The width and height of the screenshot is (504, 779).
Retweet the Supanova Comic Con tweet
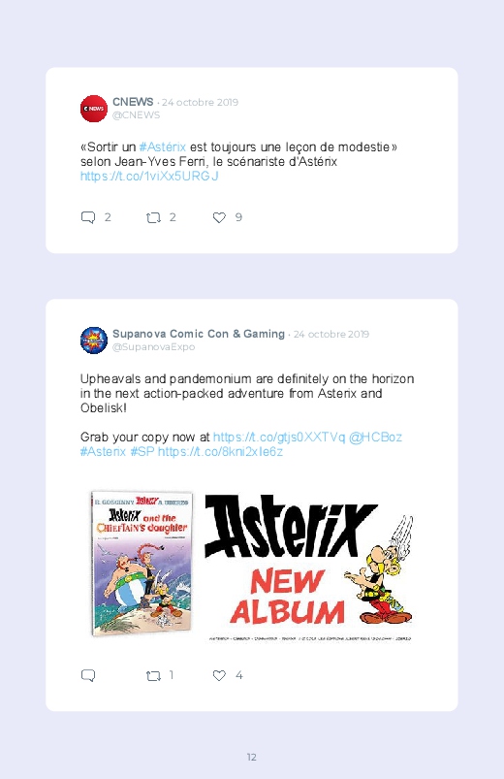click(153, 675)
